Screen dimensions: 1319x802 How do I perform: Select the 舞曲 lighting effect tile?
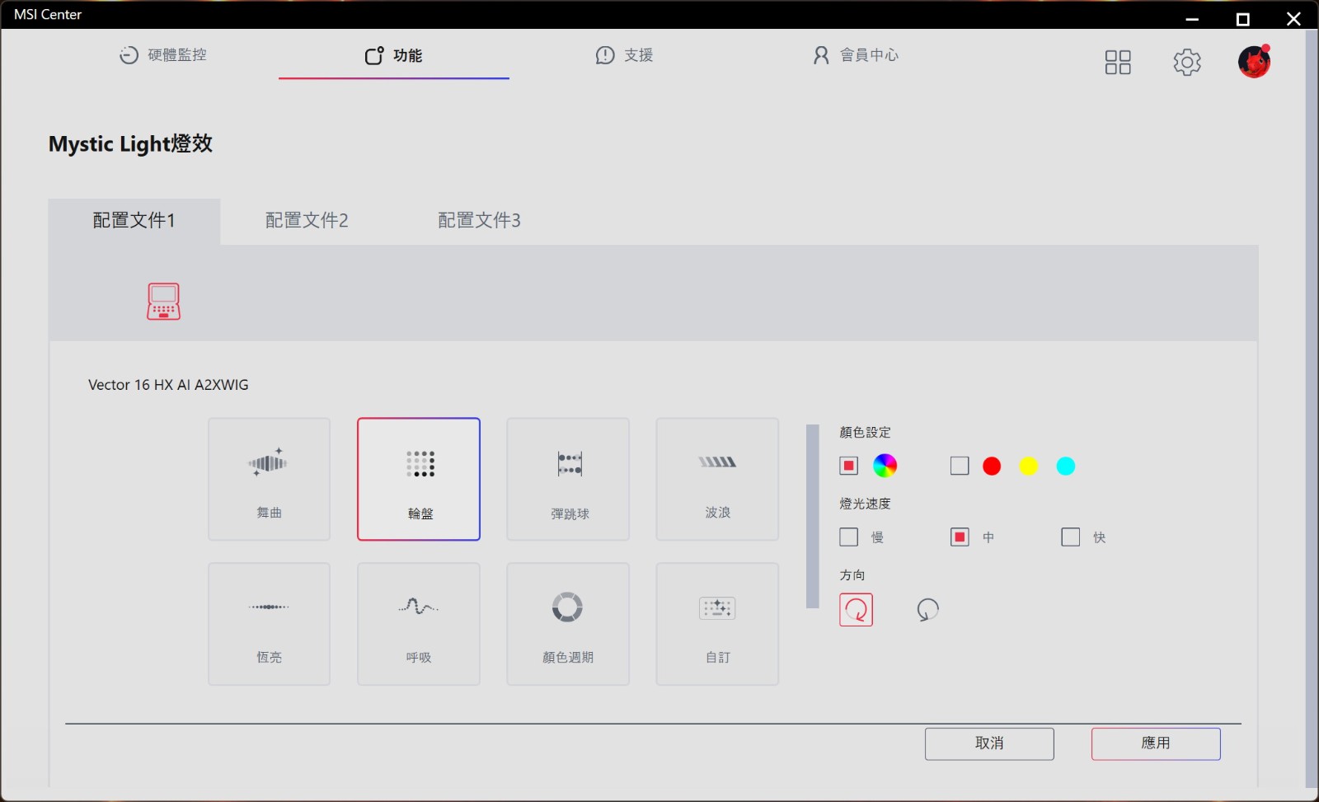[x=270, y=479]
